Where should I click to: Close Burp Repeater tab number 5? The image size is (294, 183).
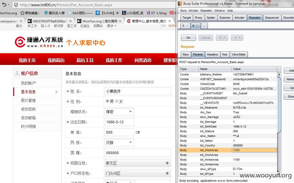187,26
